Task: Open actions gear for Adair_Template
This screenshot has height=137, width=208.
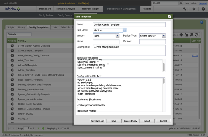Action: [x=12, y=60]
